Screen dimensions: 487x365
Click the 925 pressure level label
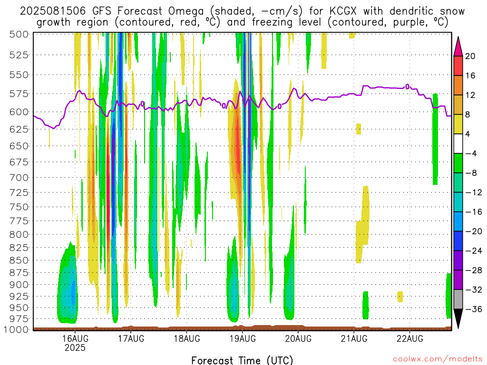pos(19,297)
